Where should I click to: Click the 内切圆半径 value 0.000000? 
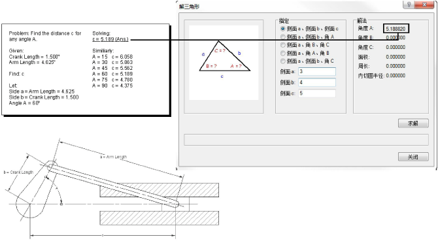[396, 76]
